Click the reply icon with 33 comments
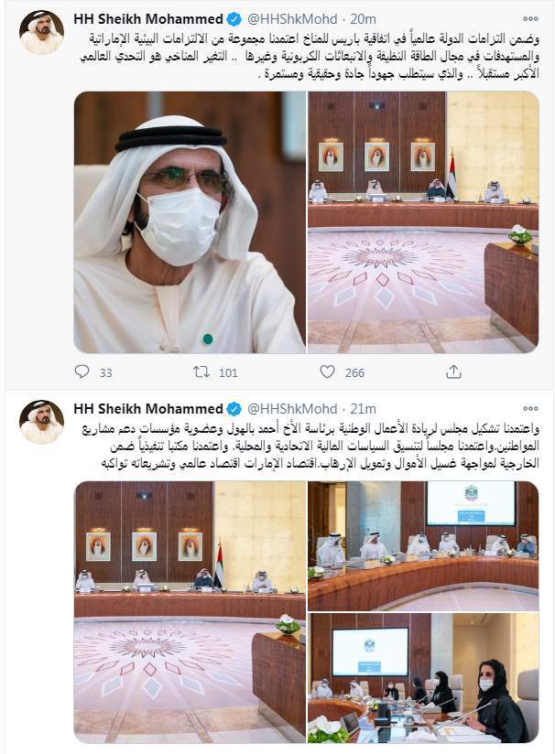Screen dimensions: 555x754 pos(82,372)
